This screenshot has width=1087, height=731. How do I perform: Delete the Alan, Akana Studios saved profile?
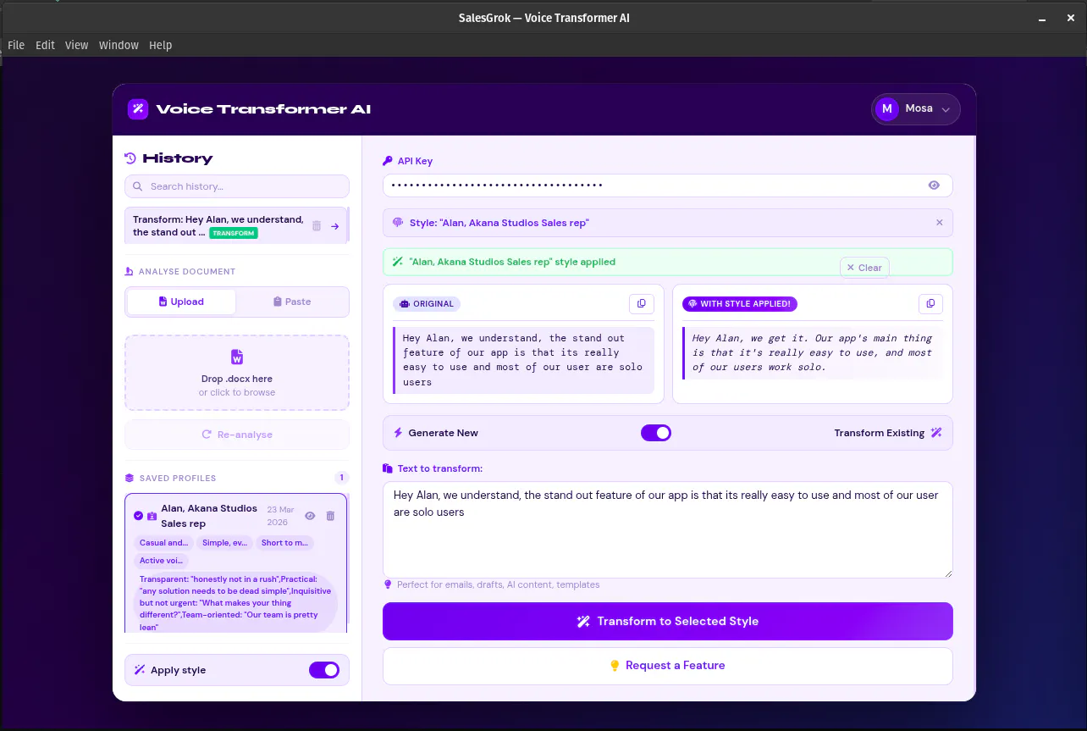330,516
